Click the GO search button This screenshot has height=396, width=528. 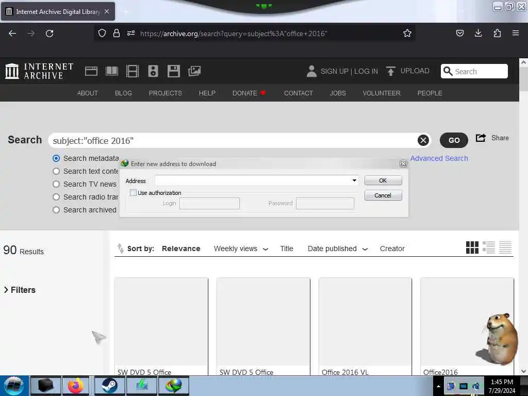(454, 140)
